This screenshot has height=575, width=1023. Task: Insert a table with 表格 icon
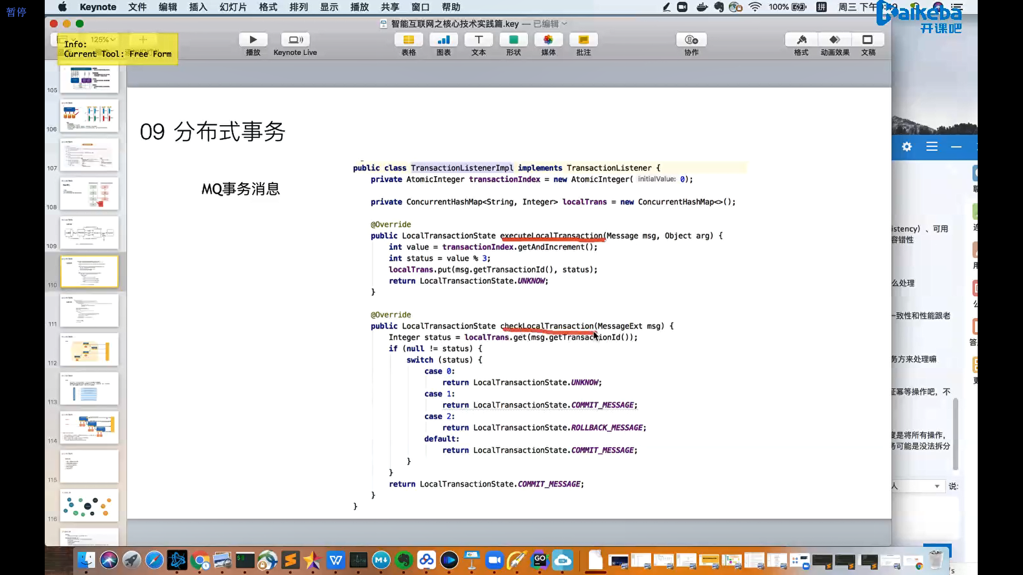409,40
